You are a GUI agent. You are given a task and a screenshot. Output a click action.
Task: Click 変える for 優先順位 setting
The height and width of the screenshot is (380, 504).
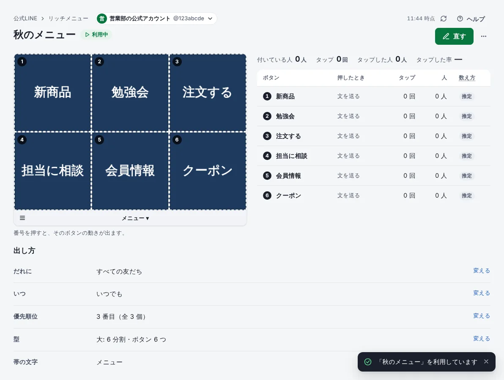pyautogui.click(x=482, y=316)
